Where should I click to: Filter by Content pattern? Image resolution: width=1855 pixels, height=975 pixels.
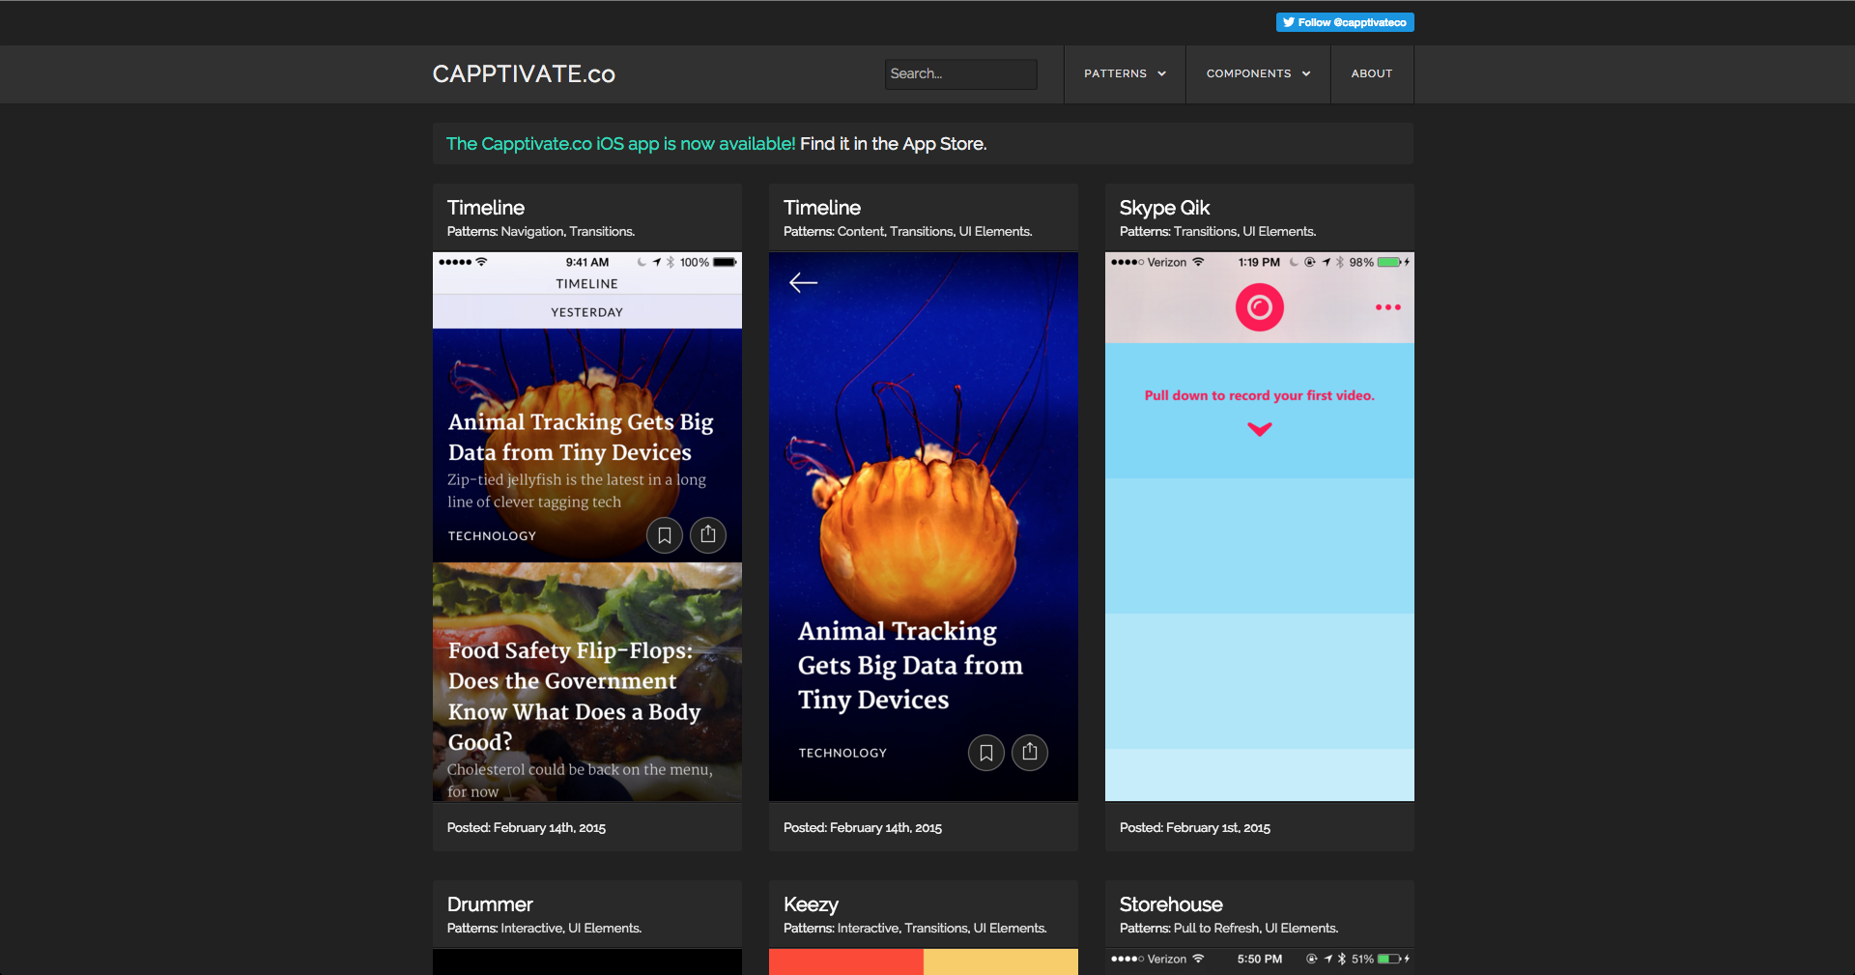(x=860, y=232)
